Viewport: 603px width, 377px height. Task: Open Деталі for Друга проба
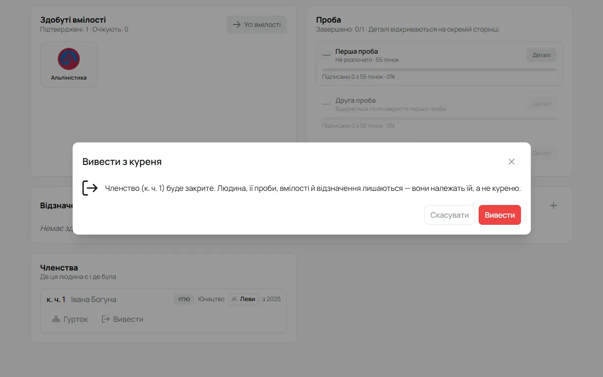coord(541,104)
